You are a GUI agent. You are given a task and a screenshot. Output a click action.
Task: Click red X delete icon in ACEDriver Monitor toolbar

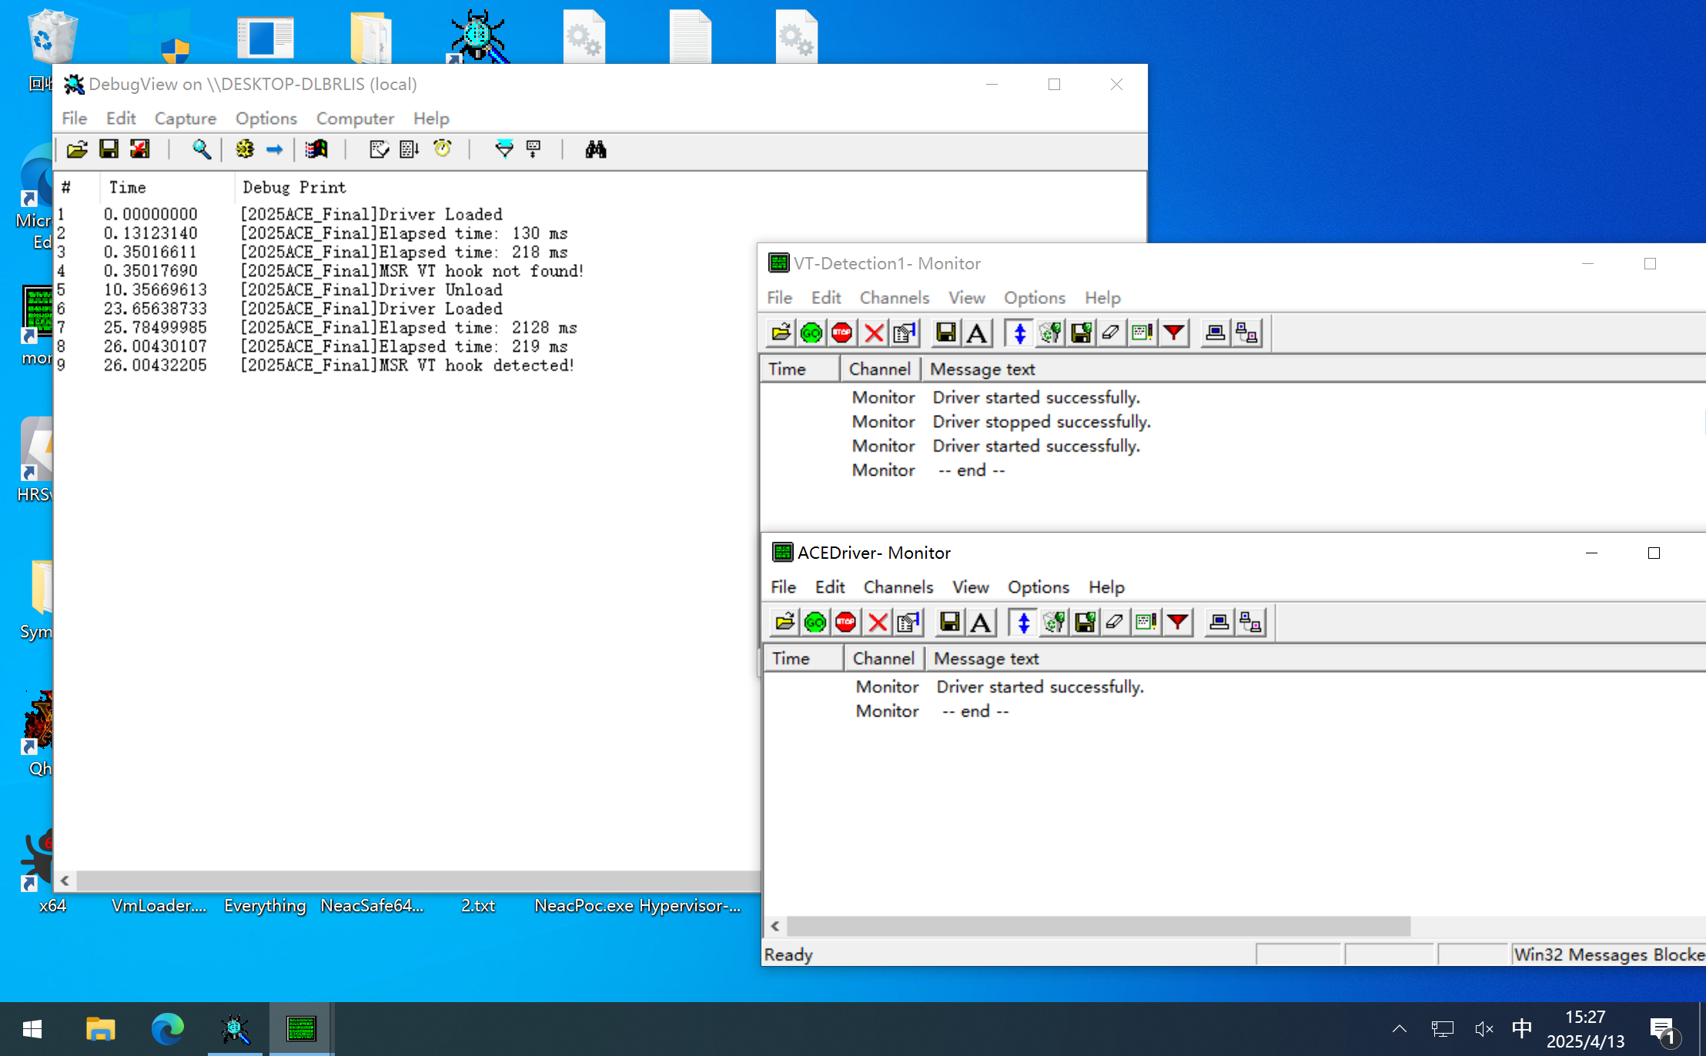click(878, 622)
